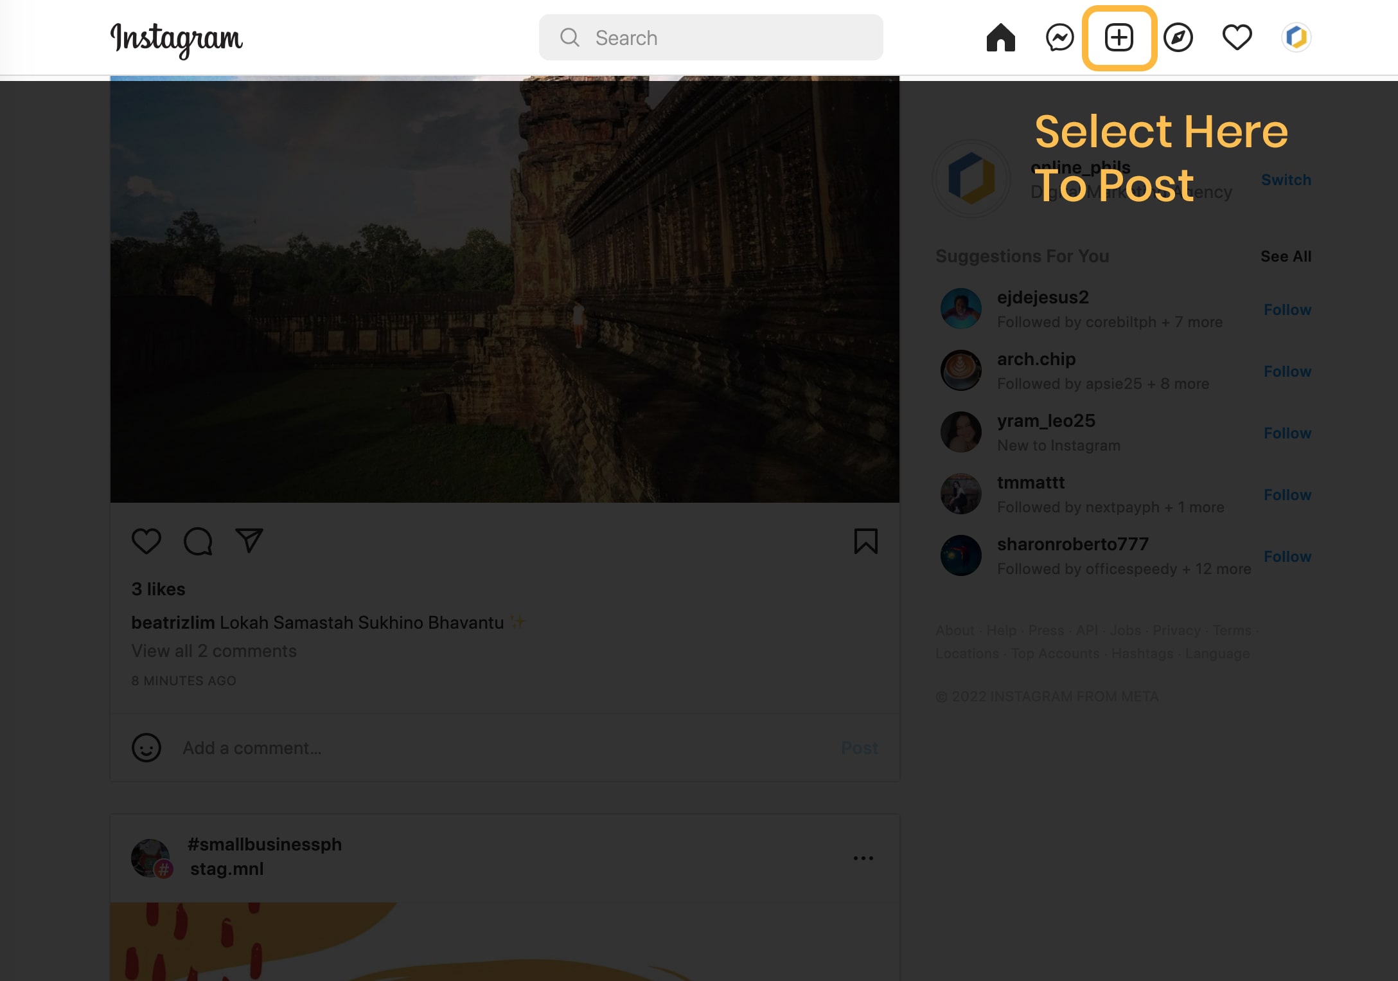The image size is (1398, 981).
Task: Open options on the stag.mnl post
Action: pos(863,858)
